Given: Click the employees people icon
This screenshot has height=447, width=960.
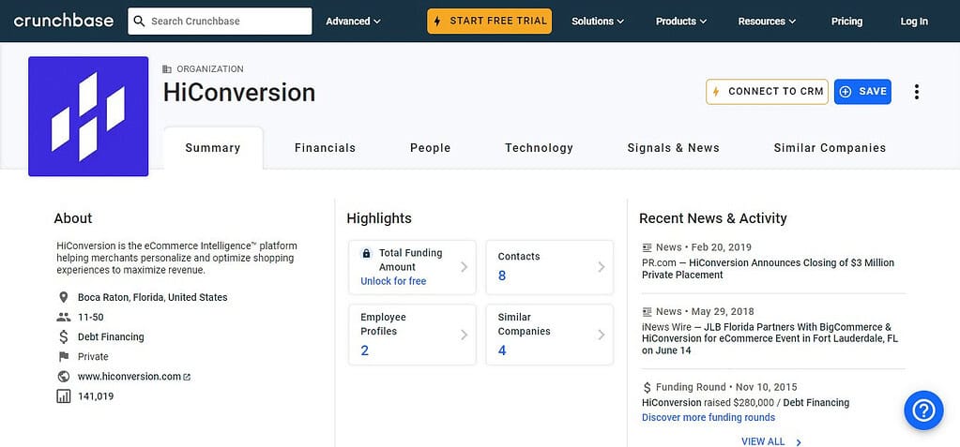Looking at the screenshot, I should click(x=63, y=318).
